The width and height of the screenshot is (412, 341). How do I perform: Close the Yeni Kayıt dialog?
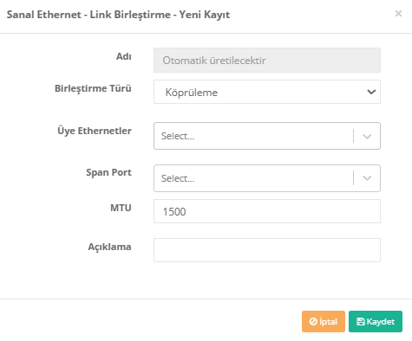pos(398,14)
